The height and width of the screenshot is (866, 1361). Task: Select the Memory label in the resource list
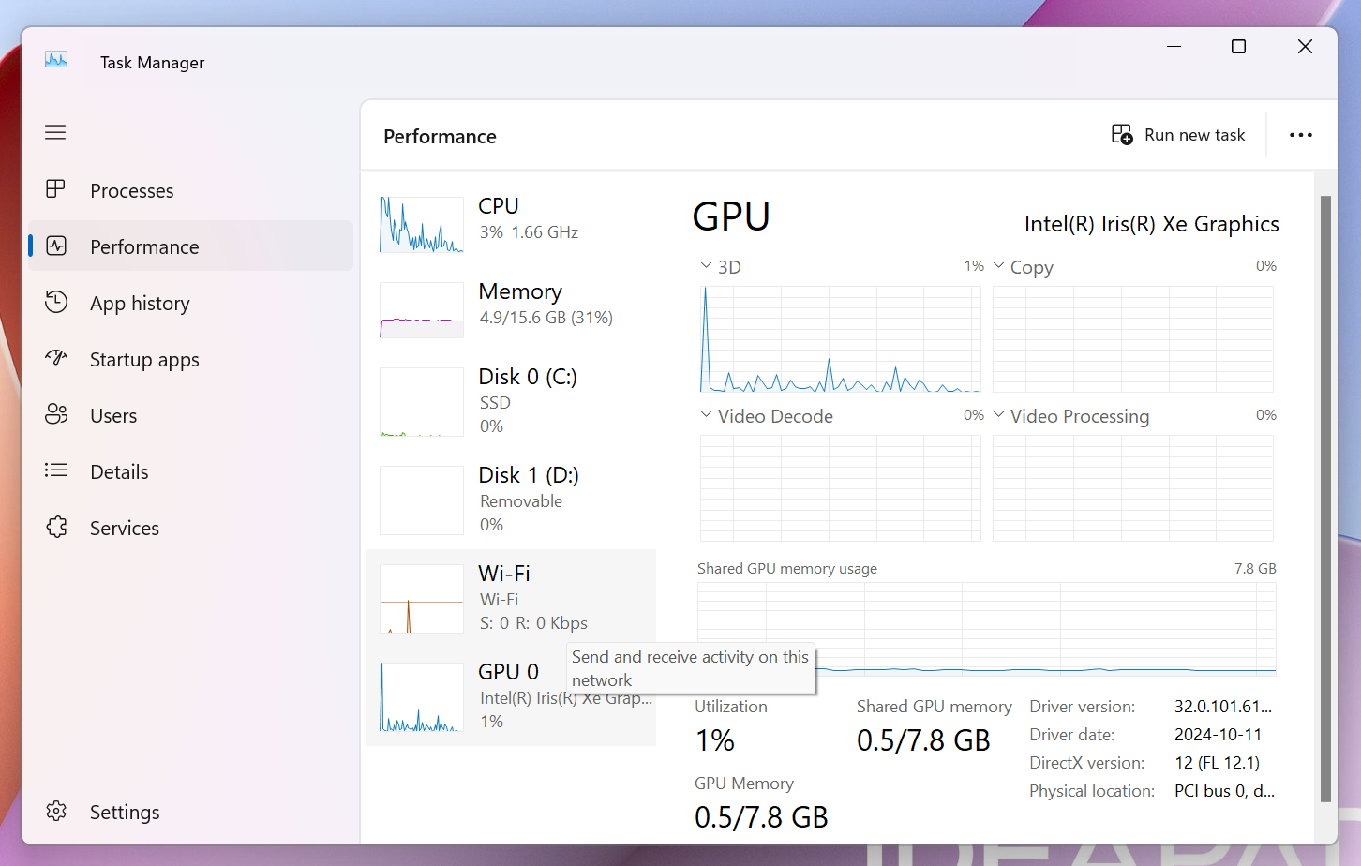click(520, 291)
